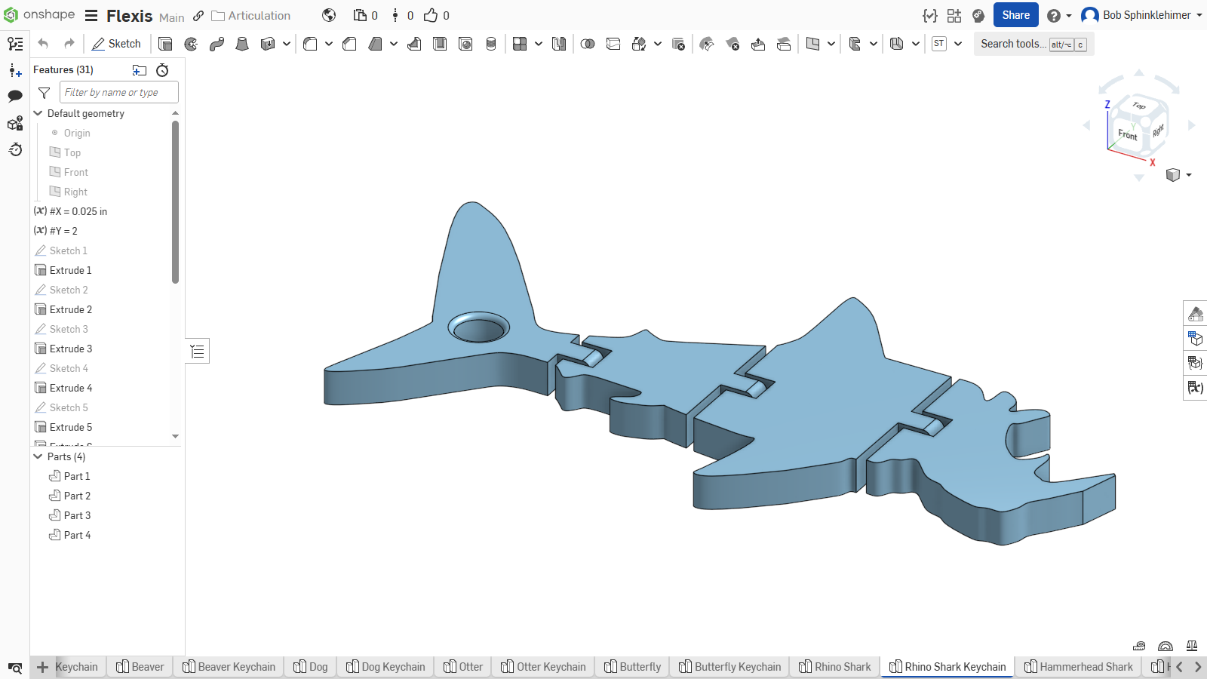1207x679 pixels.
Task: Open the Insert feature menu icon
Action: pyautogui.click(x=15, y=70)
